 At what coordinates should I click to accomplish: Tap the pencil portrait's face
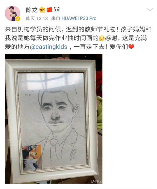pyautogui.click(x=56, y=112)
